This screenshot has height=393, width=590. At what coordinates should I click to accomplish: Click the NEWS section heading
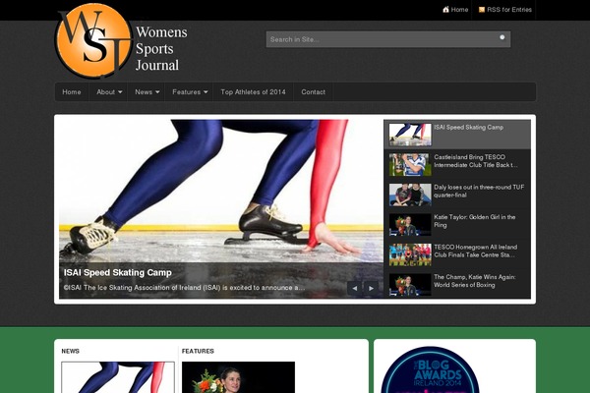coord(71,351)
